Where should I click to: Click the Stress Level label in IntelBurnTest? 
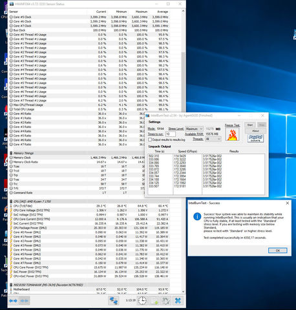[x=176, y=129]
